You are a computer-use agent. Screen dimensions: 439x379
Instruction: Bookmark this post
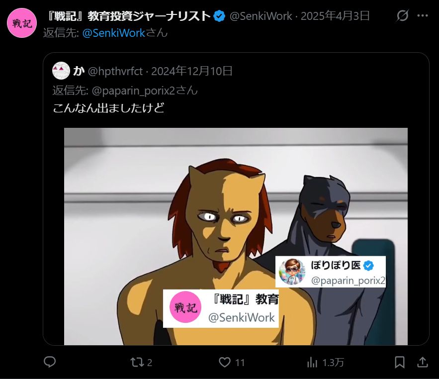[x=400, y=362]
